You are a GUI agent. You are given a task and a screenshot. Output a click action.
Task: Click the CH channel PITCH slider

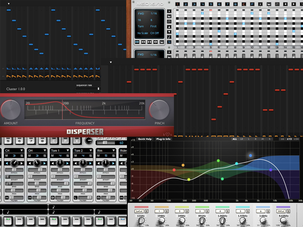pyautogui.click(x=14, y=170)
